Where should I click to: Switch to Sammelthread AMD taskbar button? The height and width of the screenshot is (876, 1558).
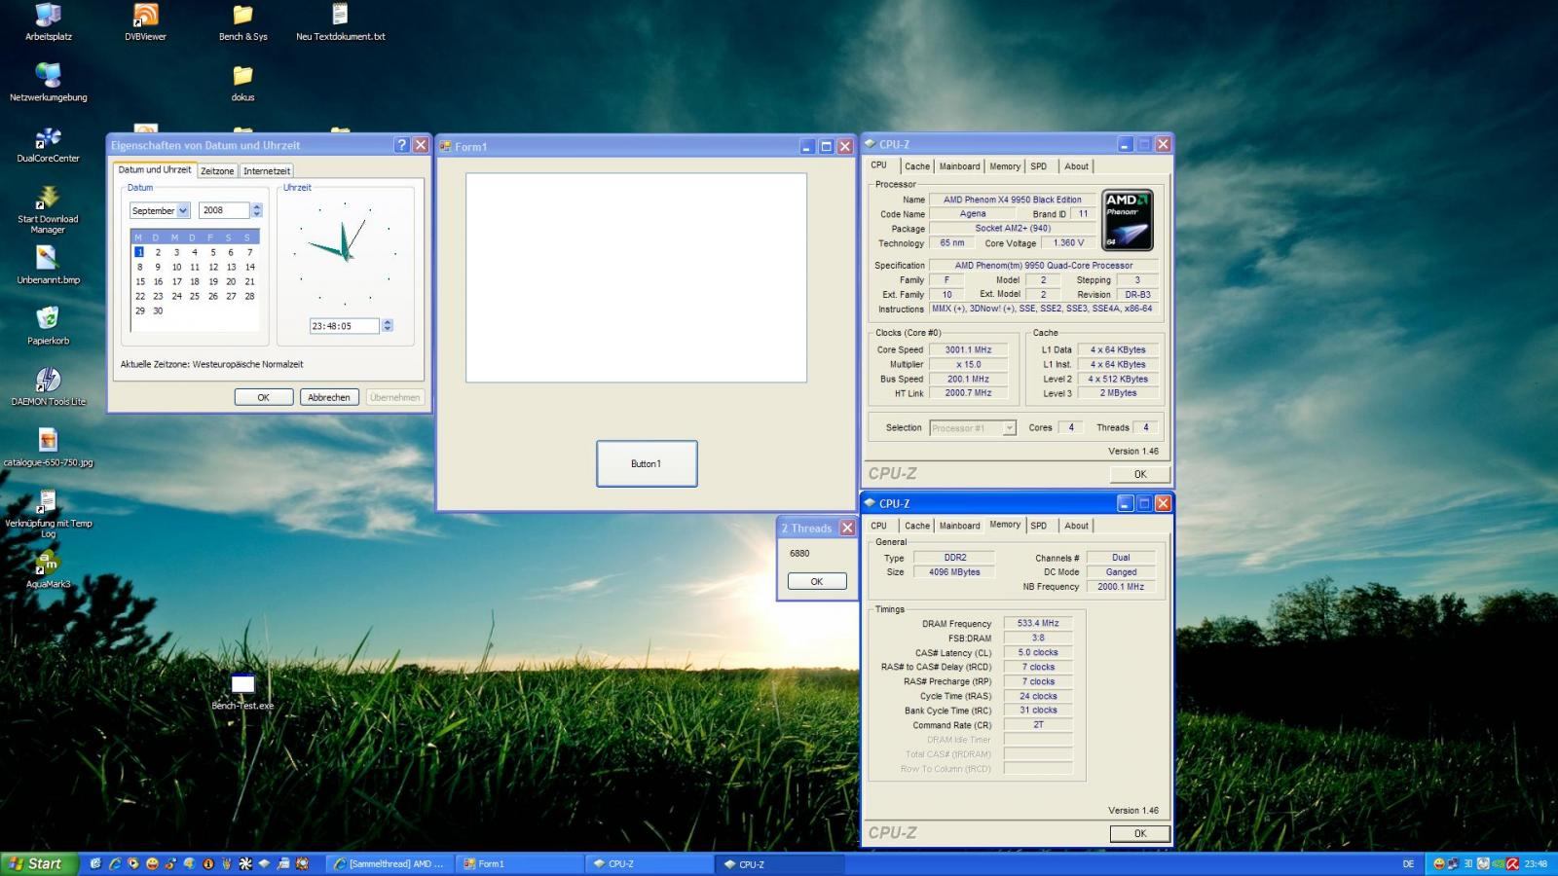pos(389,863)
